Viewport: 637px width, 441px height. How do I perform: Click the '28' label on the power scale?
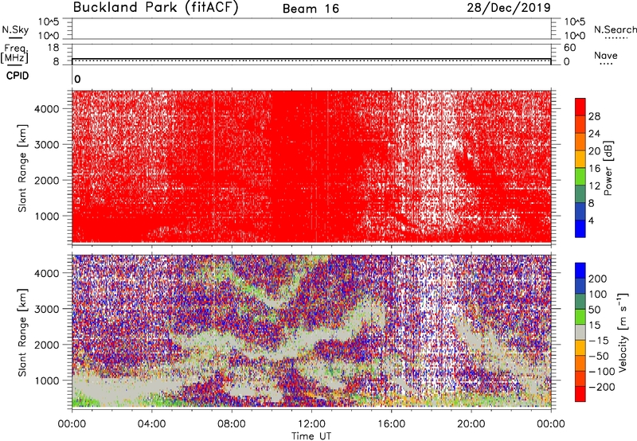(594, 116)
